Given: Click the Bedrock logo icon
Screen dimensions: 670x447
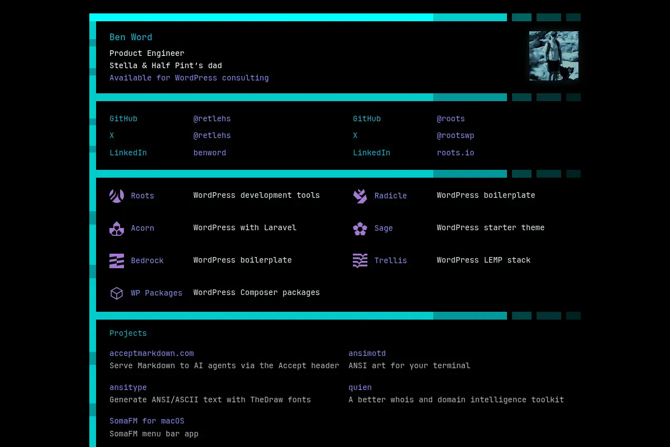Looking at the screenshot, I should [117, 260].
